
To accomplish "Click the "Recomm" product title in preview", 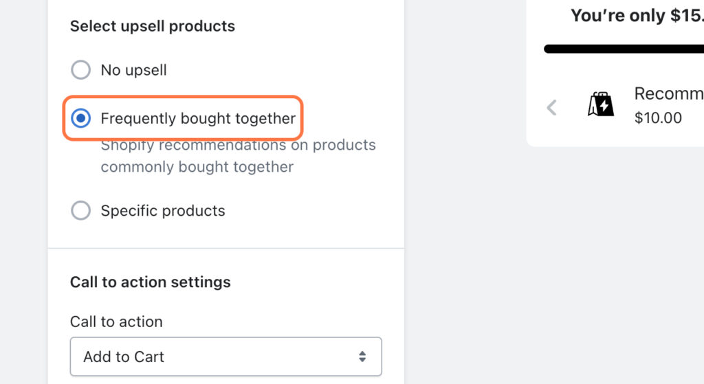I will (668, 93).
